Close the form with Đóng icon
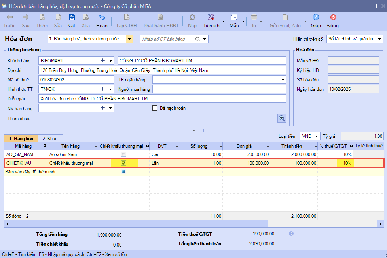The height and width of the screenshot is (258, 387). [333, 17]
